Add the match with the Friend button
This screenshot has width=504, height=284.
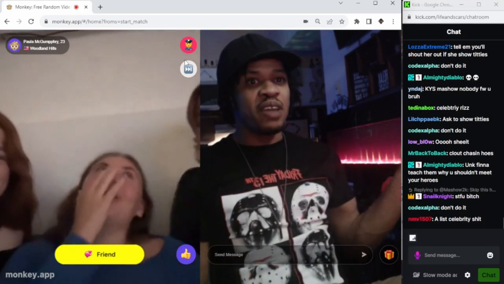pyautogui.click(x=100, y=254)
